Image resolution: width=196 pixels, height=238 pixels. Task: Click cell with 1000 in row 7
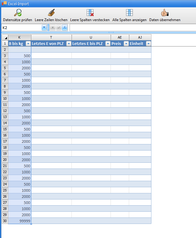[x=20, y=80]
